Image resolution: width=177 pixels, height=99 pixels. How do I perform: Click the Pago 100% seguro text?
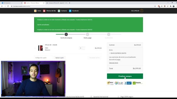127,97
